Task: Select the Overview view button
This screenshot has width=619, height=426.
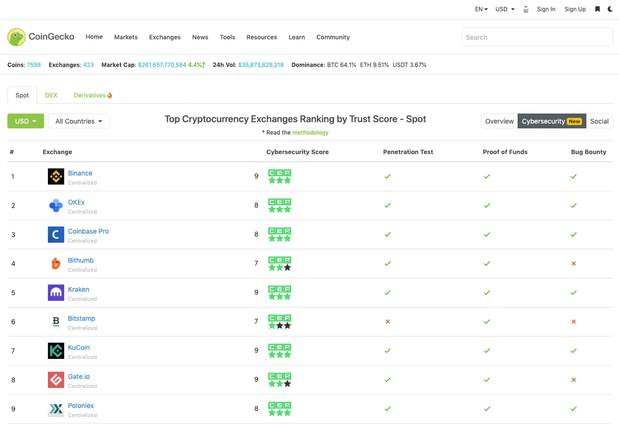Action: tap(500, 121)
